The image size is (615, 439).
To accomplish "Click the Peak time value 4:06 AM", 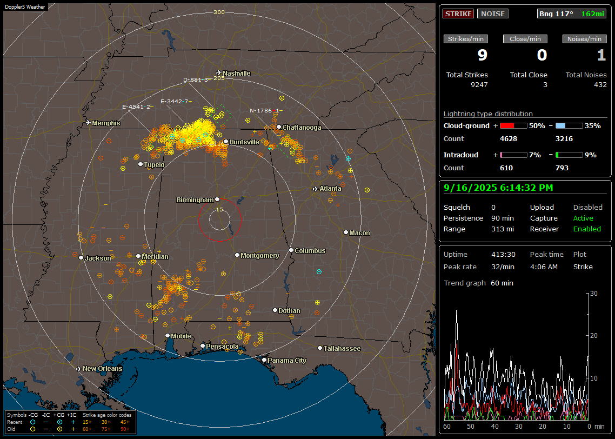I will [544, 267].
